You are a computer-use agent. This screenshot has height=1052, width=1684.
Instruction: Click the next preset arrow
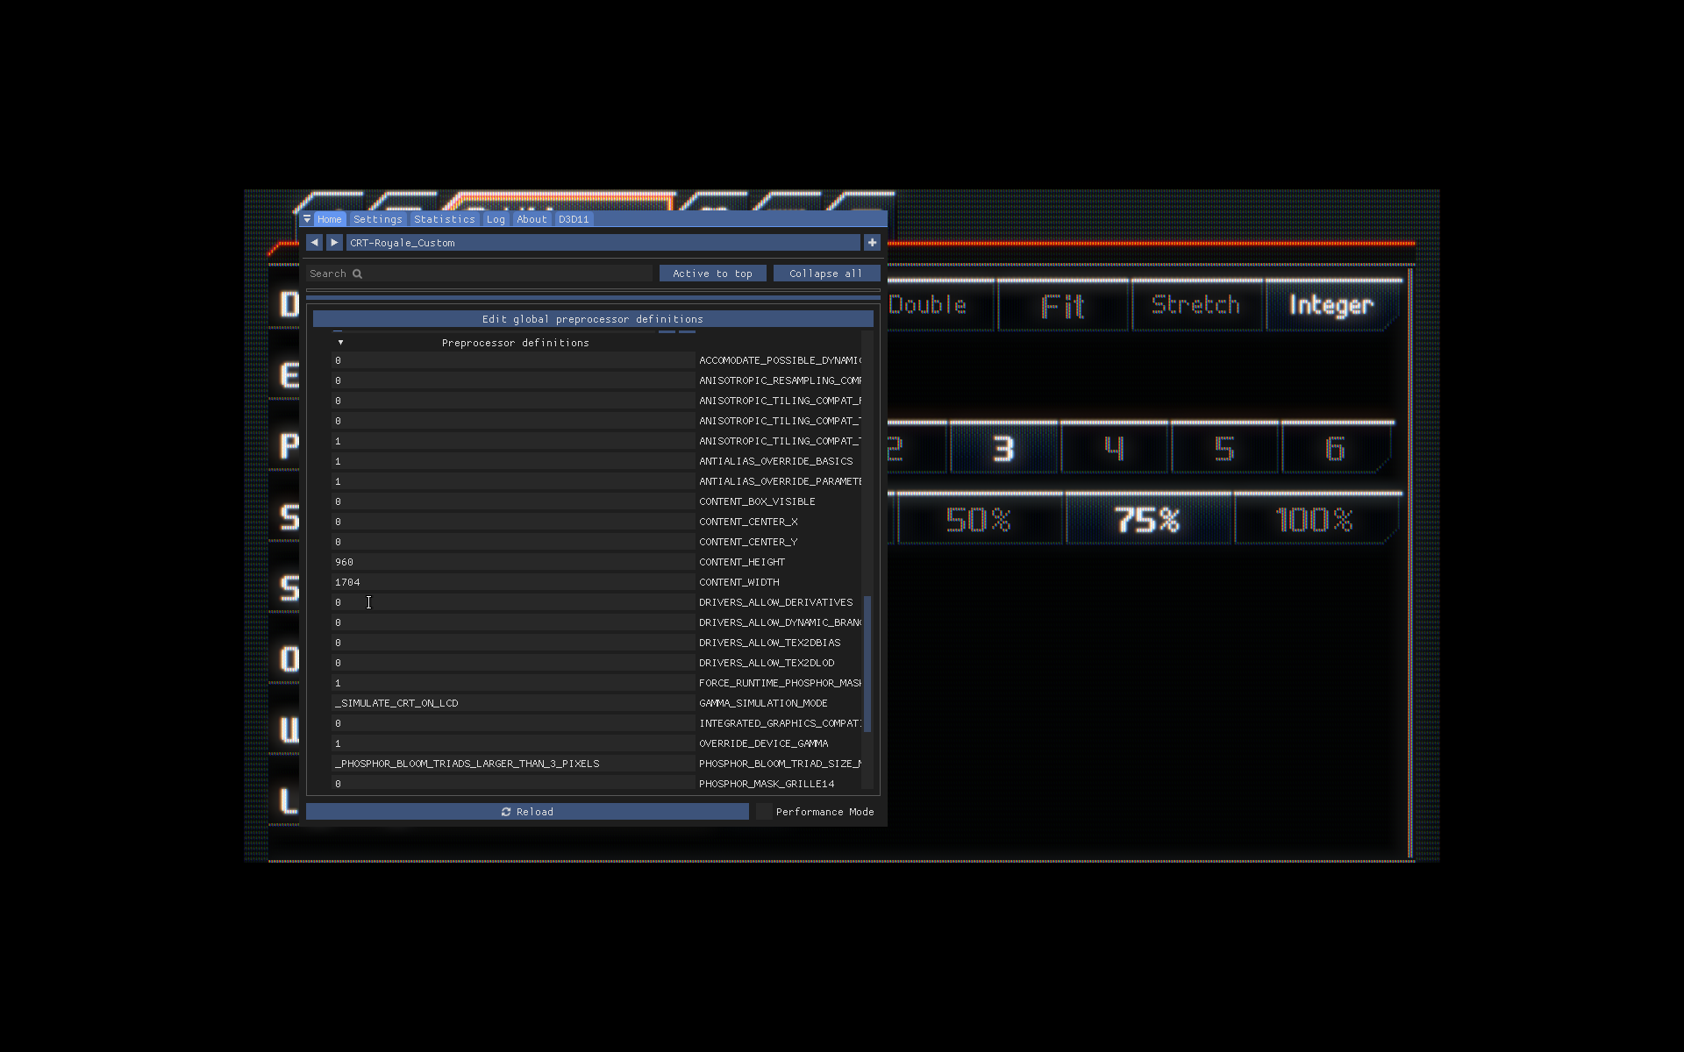coord(334,242)
